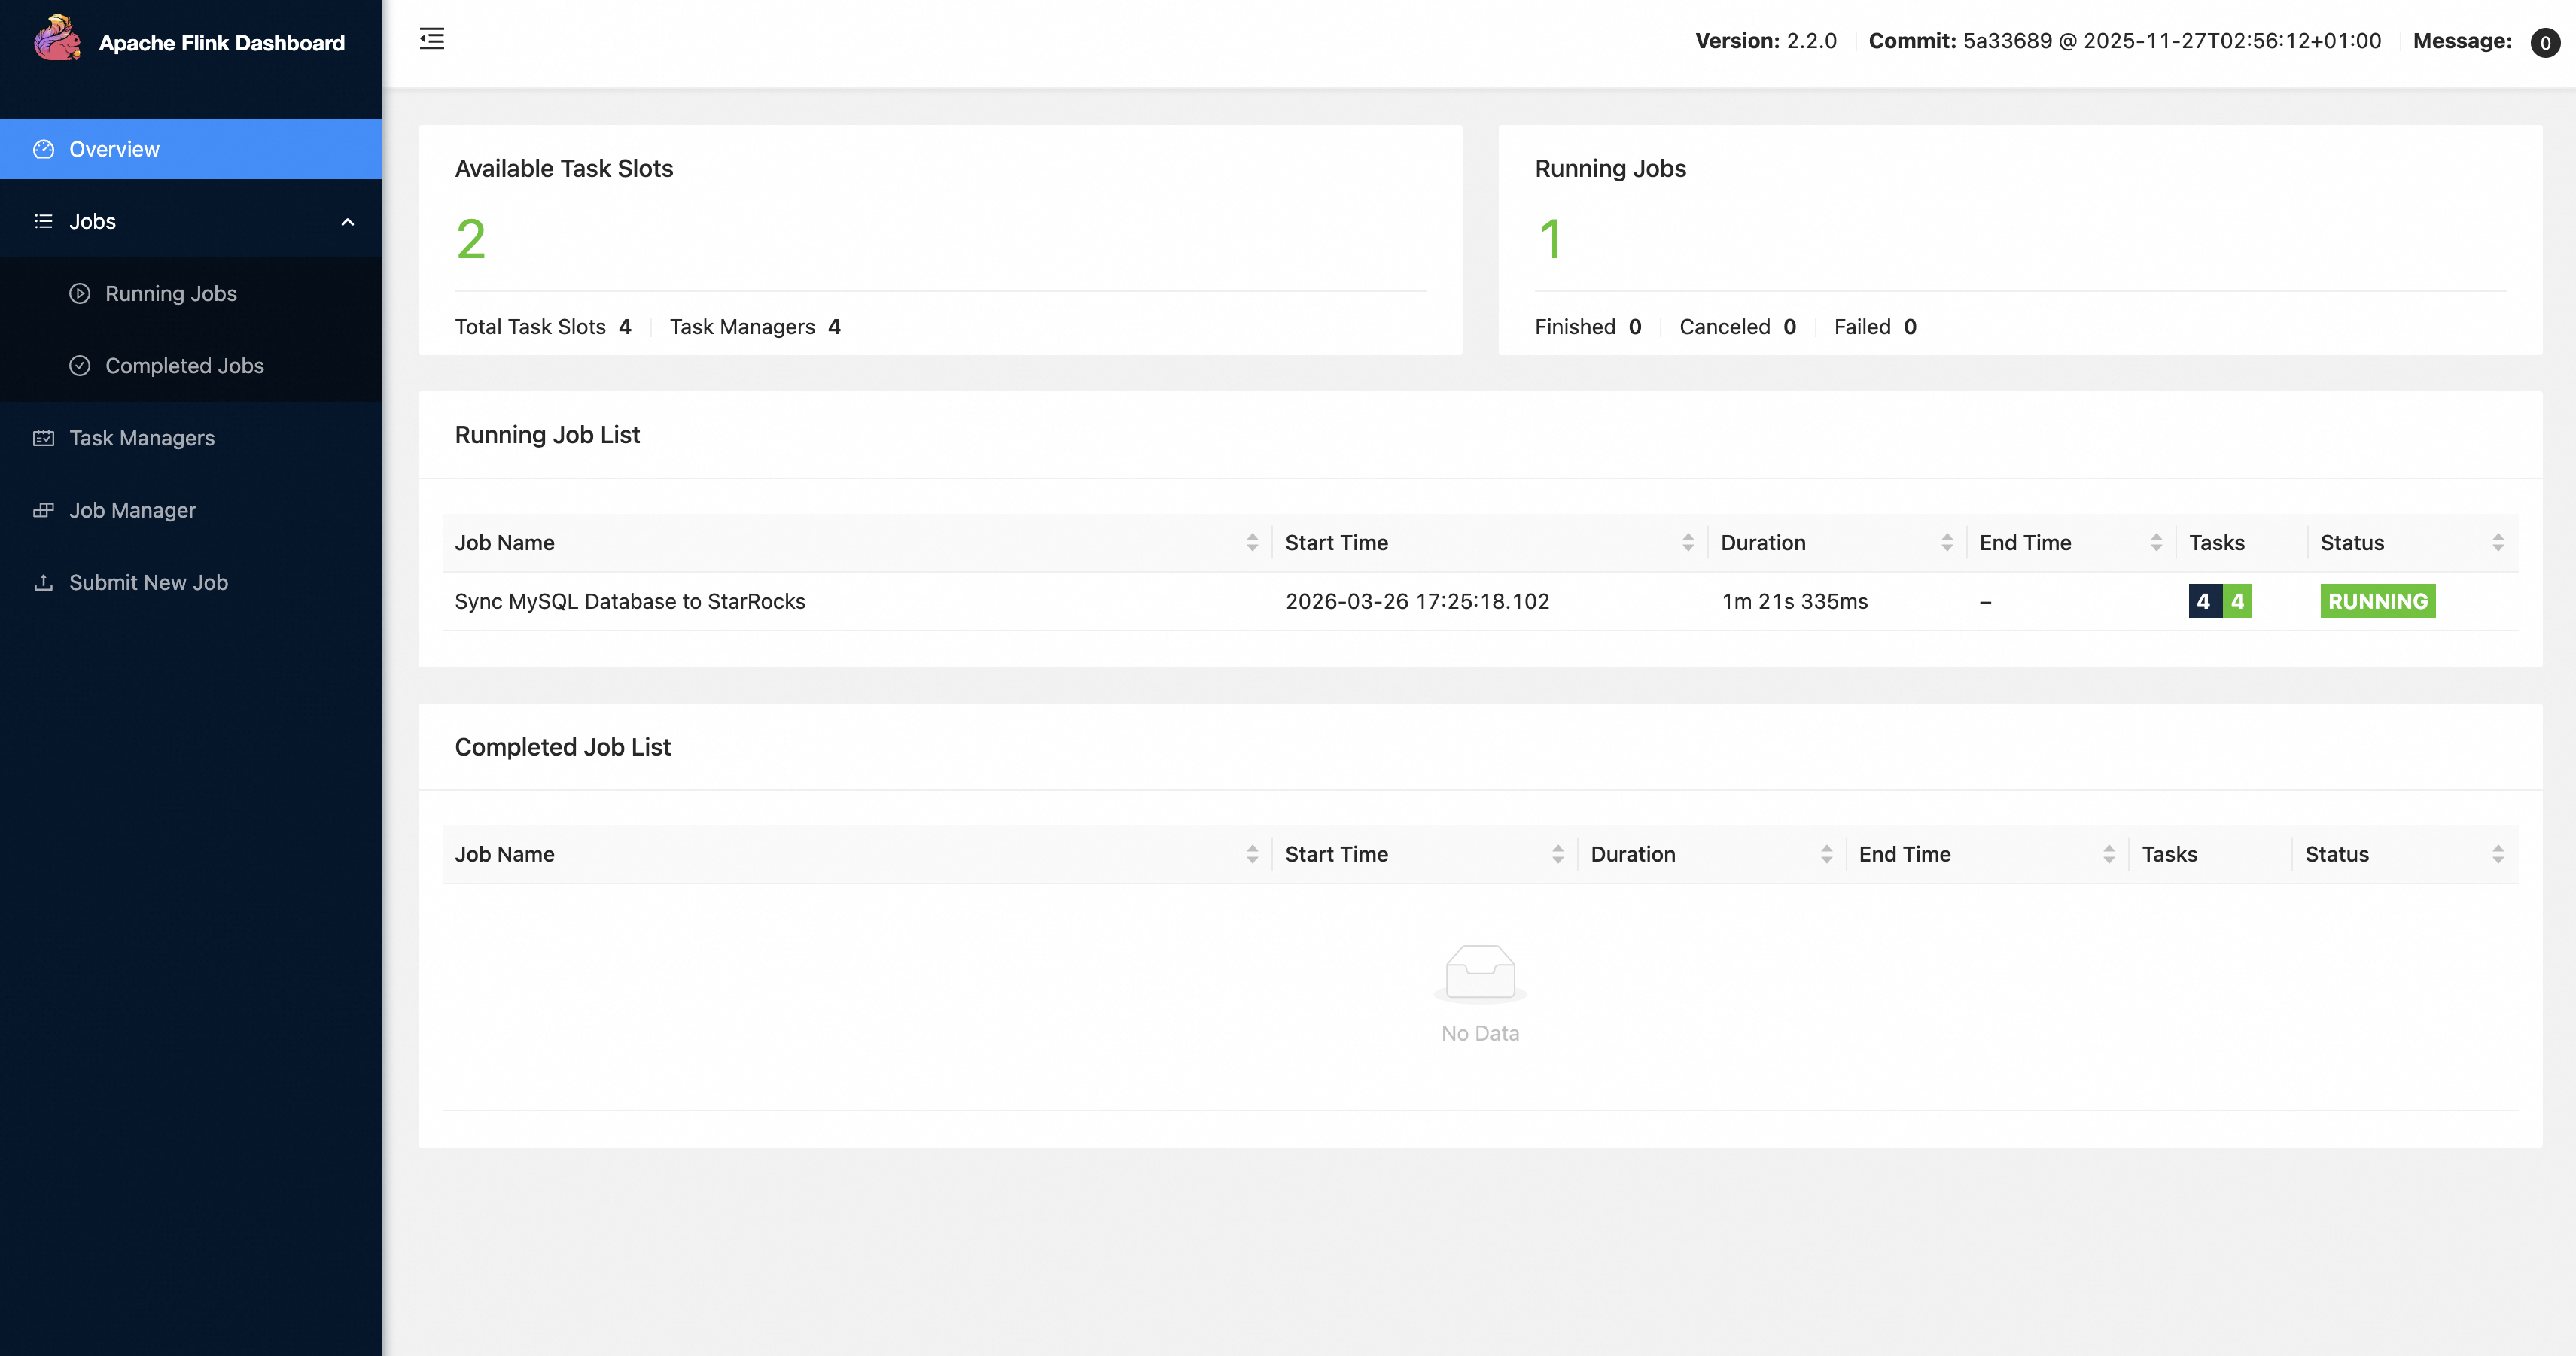Go to Job Manager page
2576x1356 pixels.
[x=191, y=509]
